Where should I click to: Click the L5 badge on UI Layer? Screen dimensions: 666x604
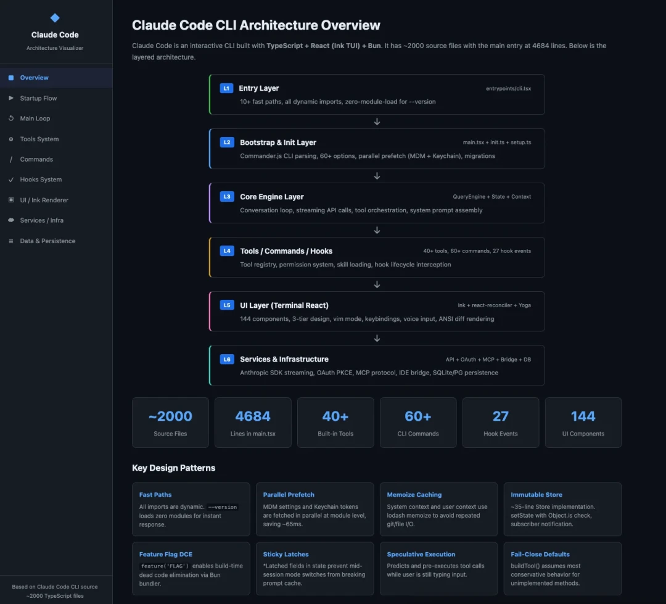click(x=227, y=305)
